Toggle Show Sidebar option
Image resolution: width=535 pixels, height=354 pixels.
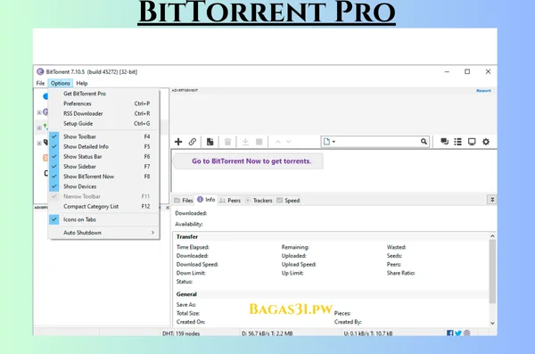pyautogui.click(x=103, y=166)
